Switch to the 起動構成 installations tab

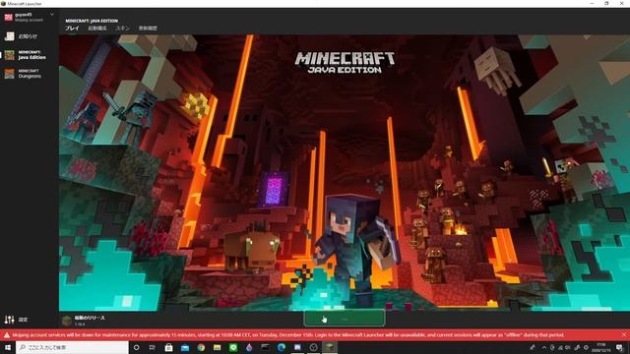(97, 29)
